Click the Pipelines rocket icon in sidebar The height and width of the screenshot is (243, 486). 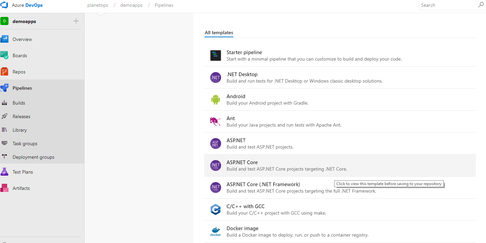tap(4, 88)
